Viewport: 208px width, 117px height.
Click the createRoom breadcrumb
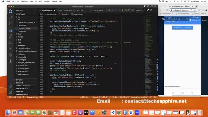(78, 14)
